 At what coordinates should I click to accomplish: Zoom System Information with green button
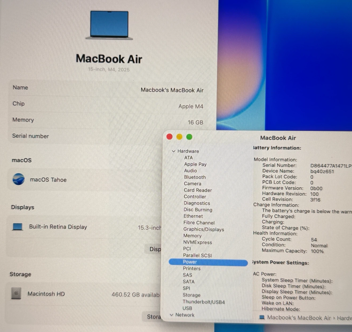189,137
